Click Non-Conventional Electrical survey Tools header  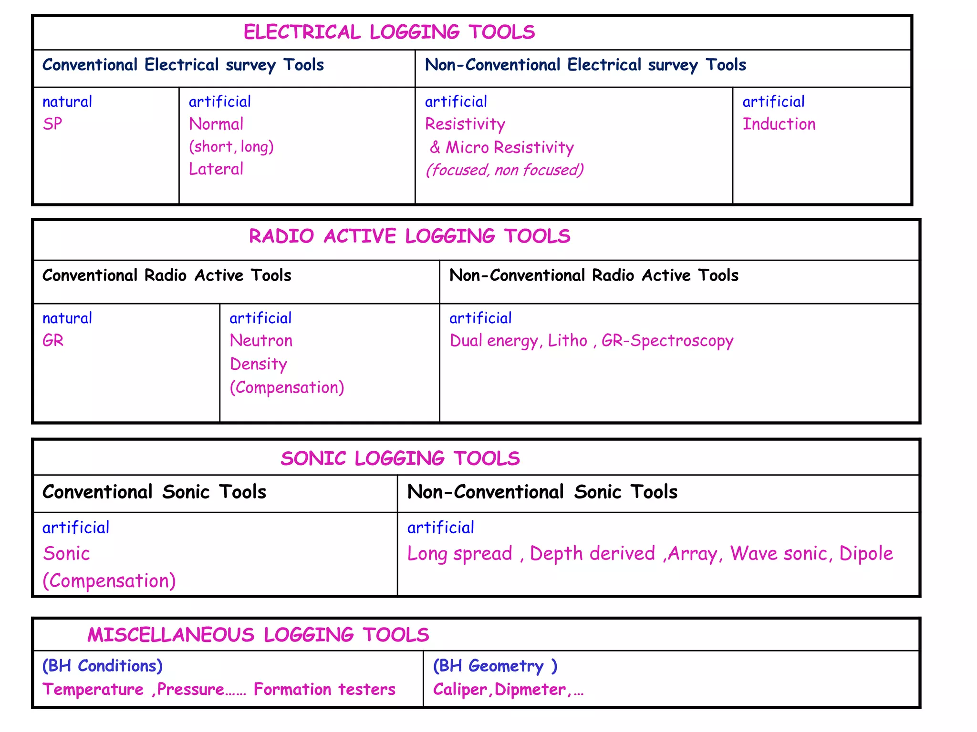[585, 65]
